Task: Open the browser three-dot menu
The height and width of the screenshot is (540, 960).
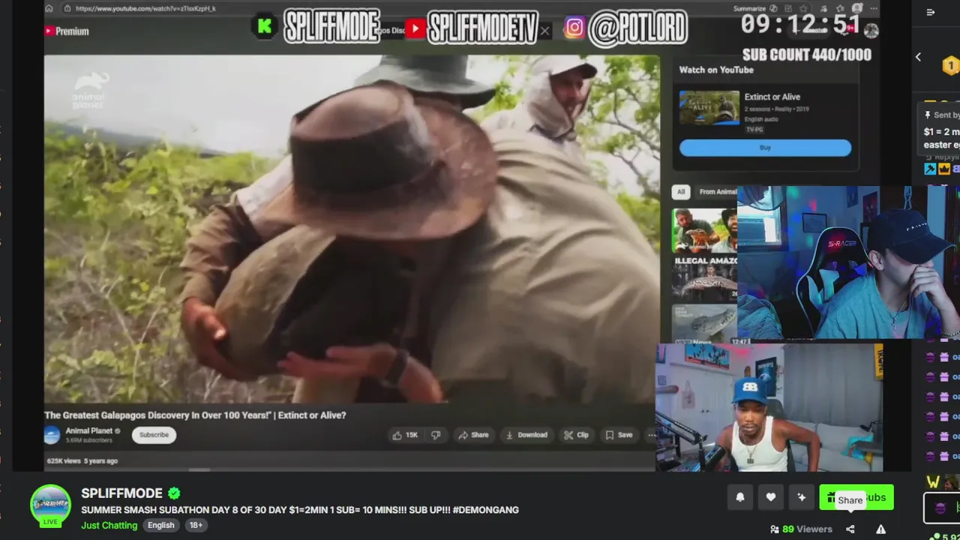Action: 873,8
